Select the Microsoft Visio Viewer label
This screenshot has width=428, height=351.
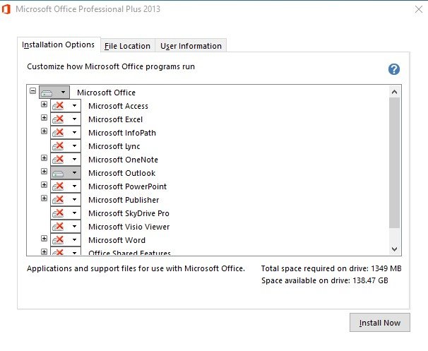(129, 227)
